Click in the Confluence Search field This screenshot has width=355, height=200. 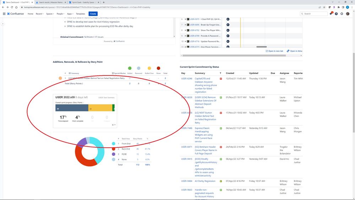(314, 14)
